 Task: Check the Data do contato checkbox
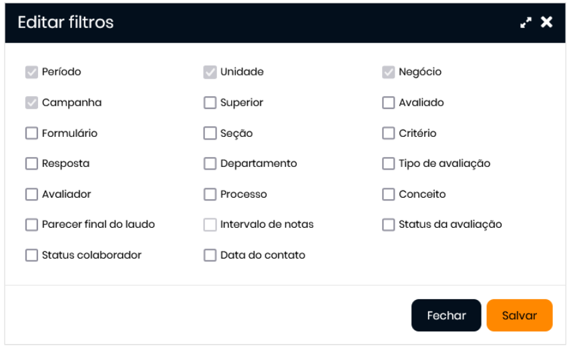(210, 255)
